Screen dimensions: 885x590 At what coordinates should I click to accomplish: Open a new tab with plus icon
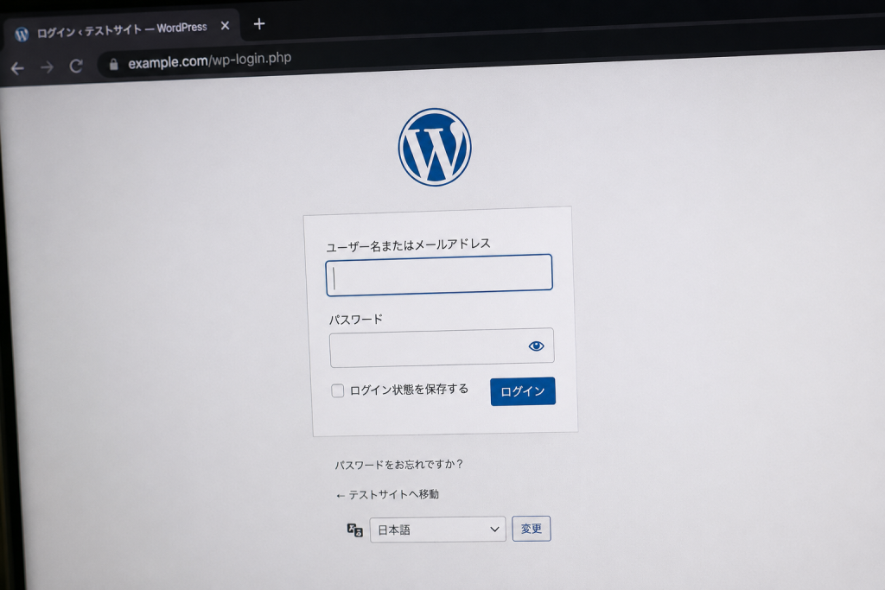259,24
